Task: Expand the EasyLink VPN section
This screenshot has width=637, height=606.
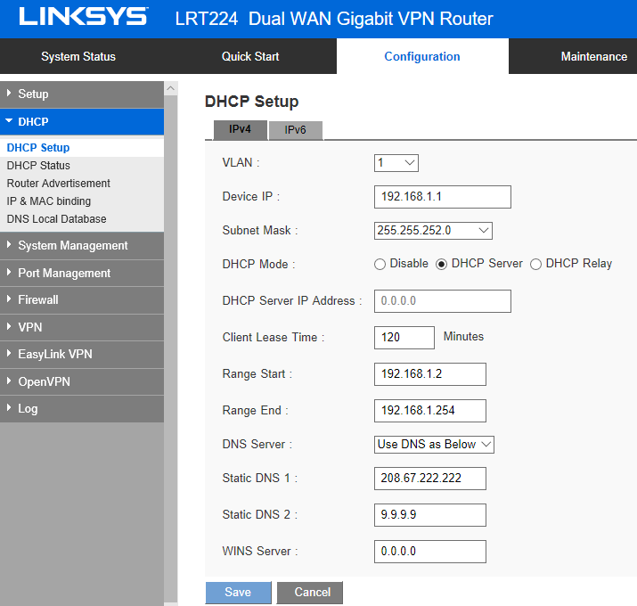Action: point(82,354)
